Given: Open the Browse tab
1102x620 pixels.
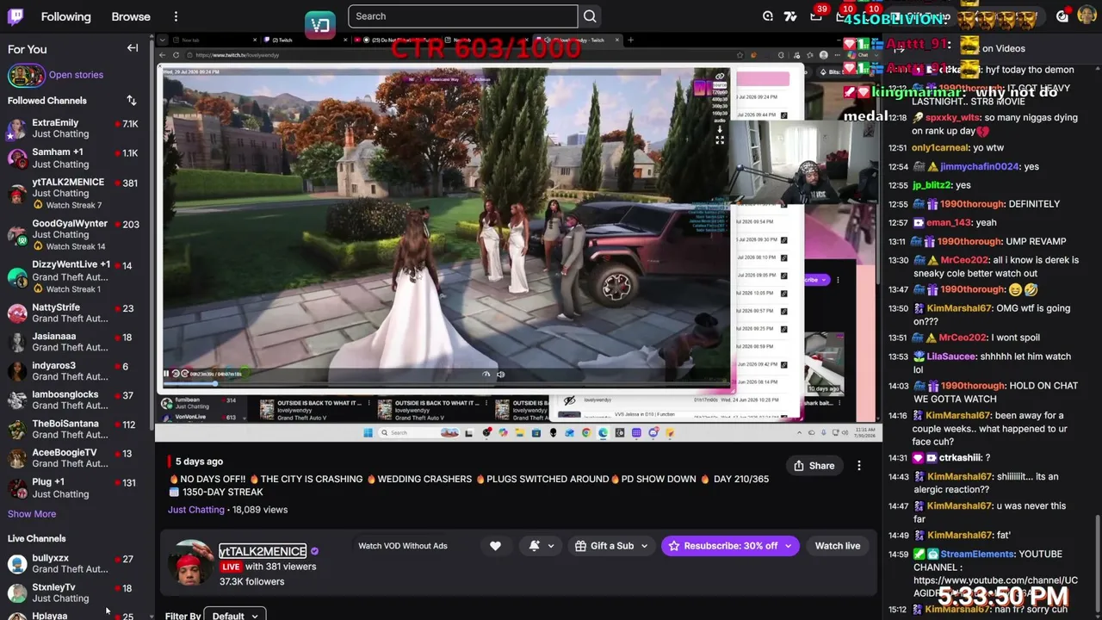Looking at the screenshot, I should [x=131, y=16].
